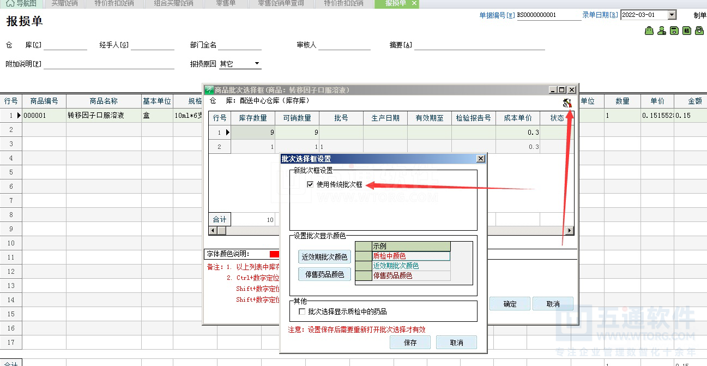Viewport: 707px width, 366px height.
Task: Click the 审核人 field
Action: tap(345, 45)
